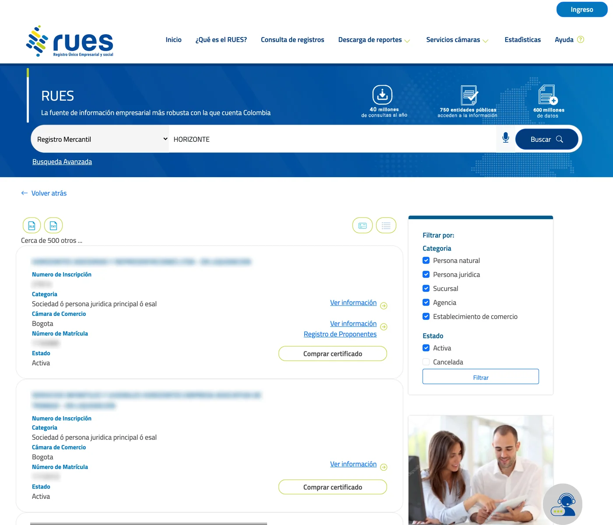Export results as XLS file
This screenshot has width=613, height=525.
tap(32, 225)
